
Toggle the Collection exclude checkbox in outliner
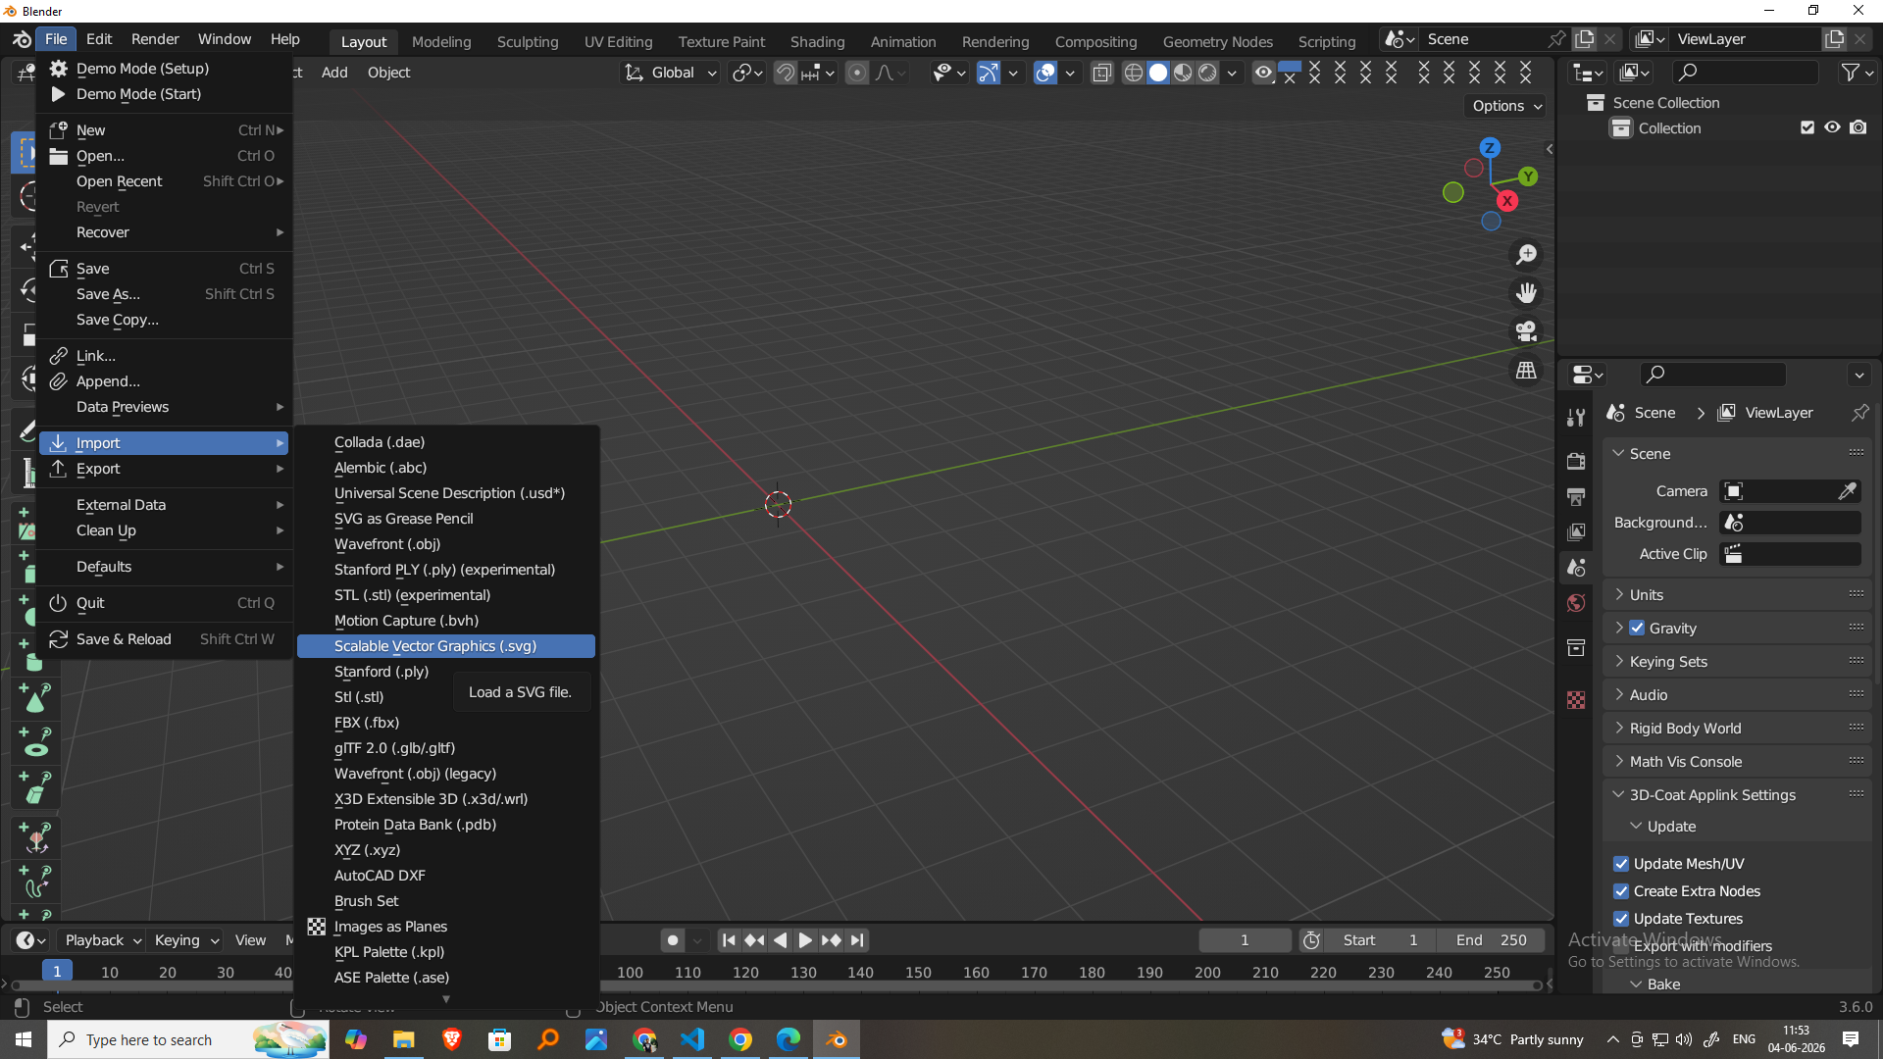pyautogui.click(x=1807, y=127)
